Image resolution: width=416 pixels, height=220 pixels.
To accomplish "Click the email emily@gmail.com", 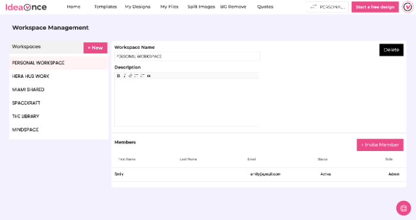I will coord(265,174).
